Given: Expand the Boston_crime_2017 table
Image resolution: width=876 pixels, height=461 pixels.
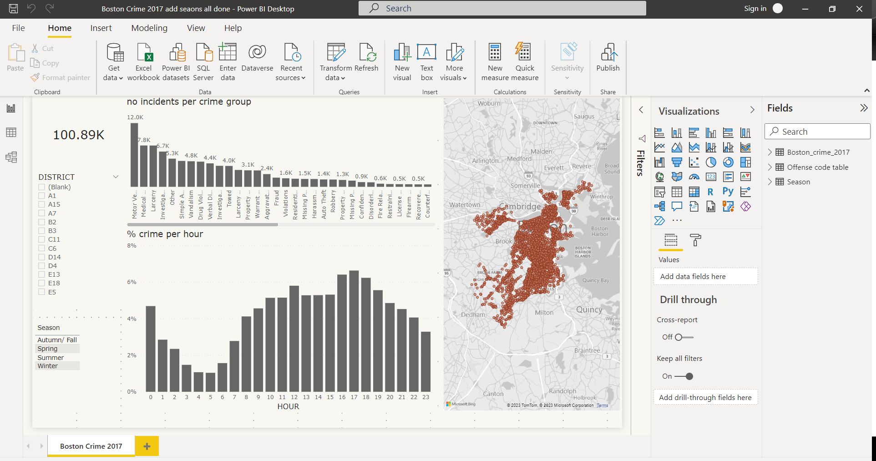Looking at the screenshot, I should click(x=770, y=152).
